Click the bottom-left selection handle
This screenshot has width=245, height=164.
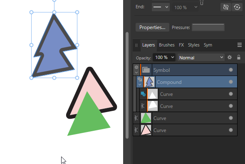32,78
